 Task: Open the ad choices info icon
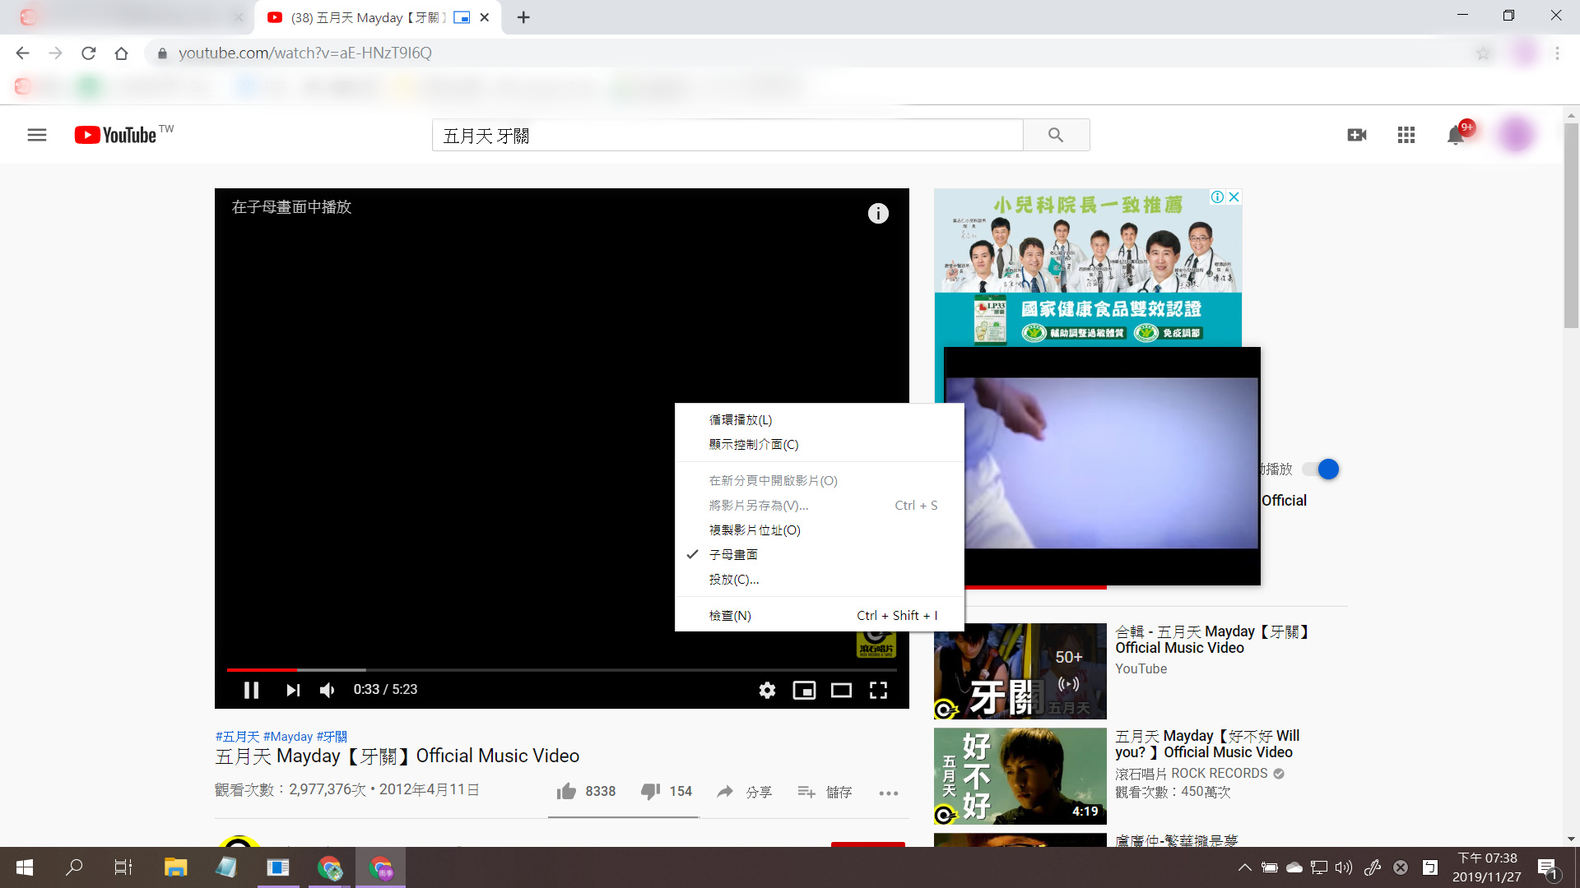[1217, 197]
